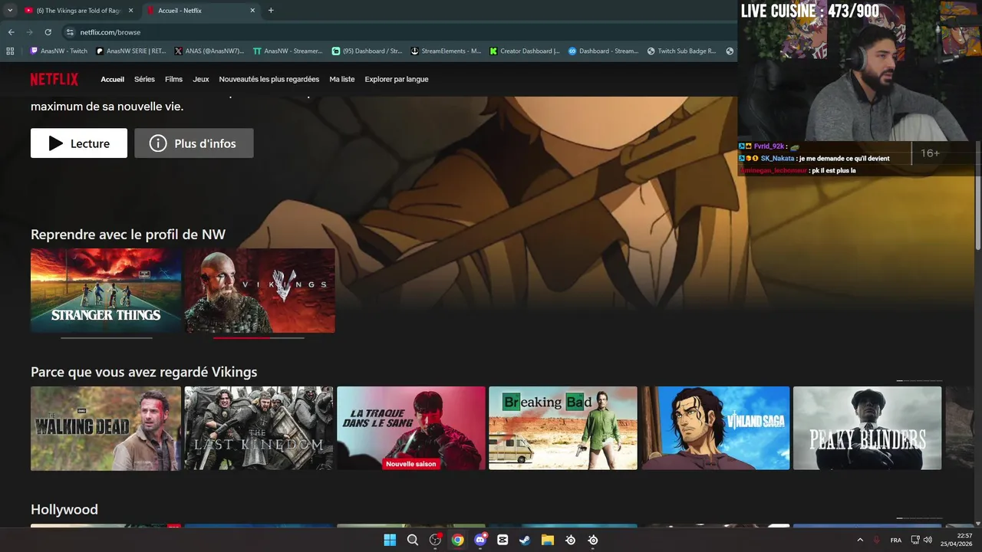Open the Chrome apps grid icon
Screen dimensions: 982x552
(x=10, y=51)
